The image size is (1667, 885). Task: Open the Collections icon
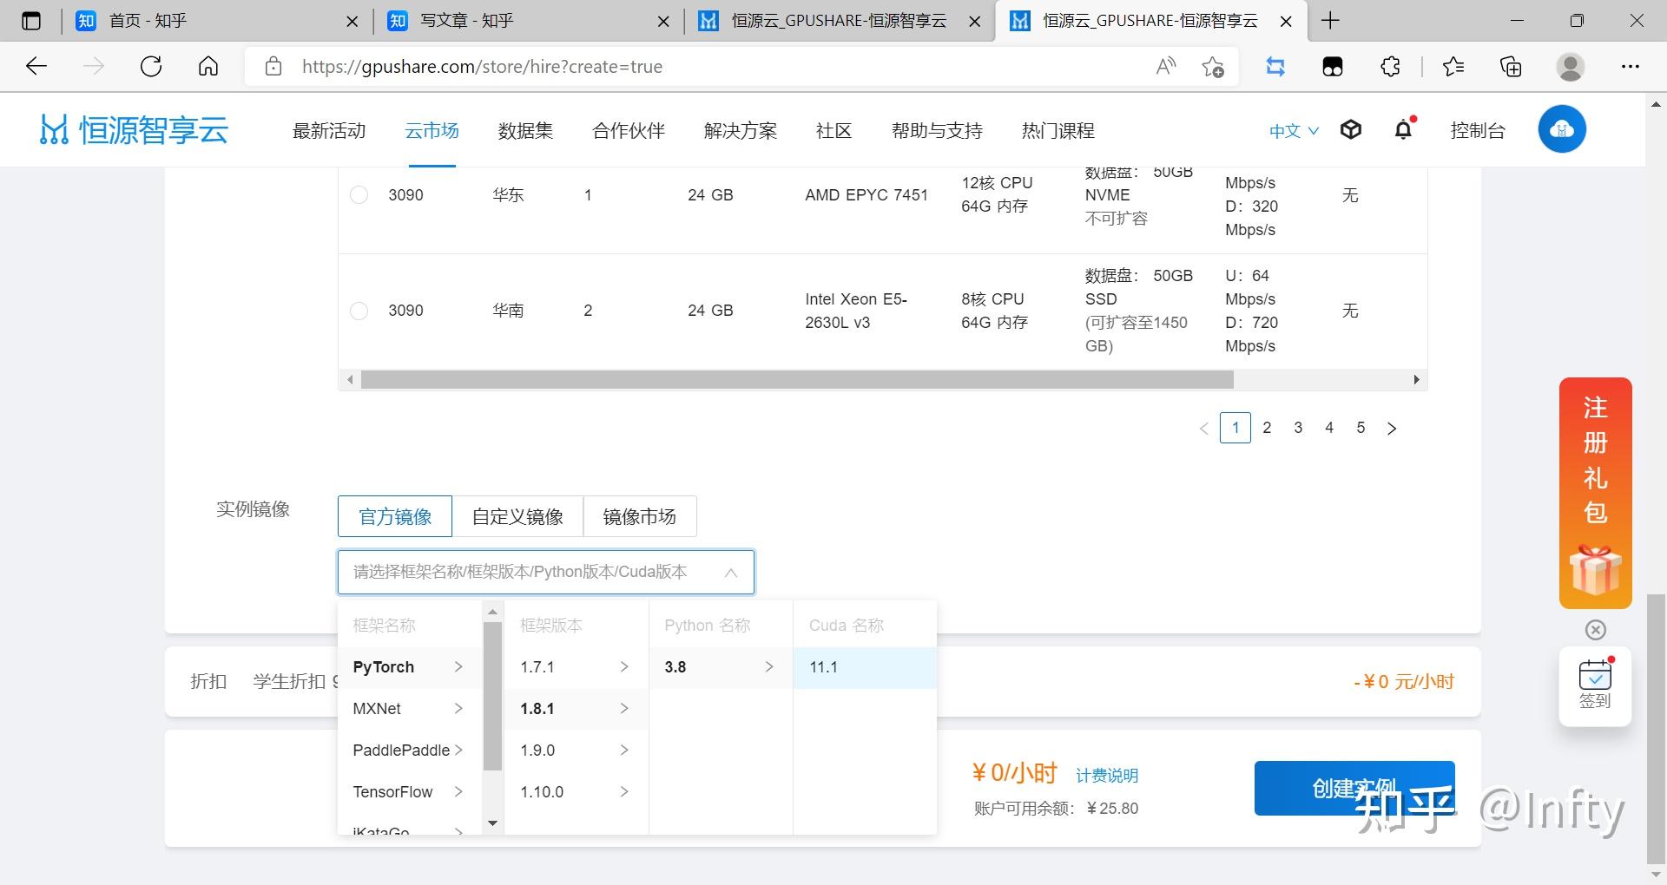pos(1511,67)
